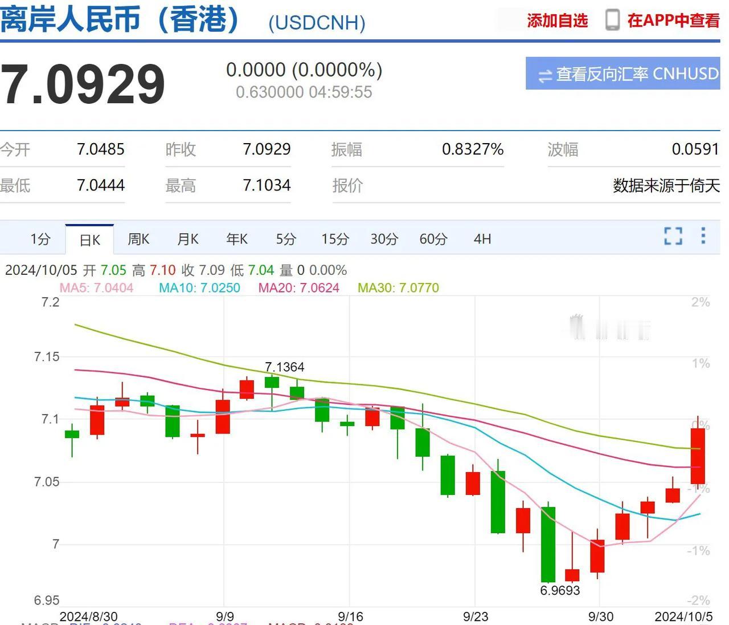Click the phone icon beside 在APP中查看
Image resolution: width=729 pixels, height=625 pixels.
(612, 20)
